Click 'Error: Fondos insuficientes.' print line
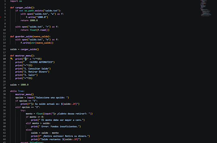 click(56, 126)
